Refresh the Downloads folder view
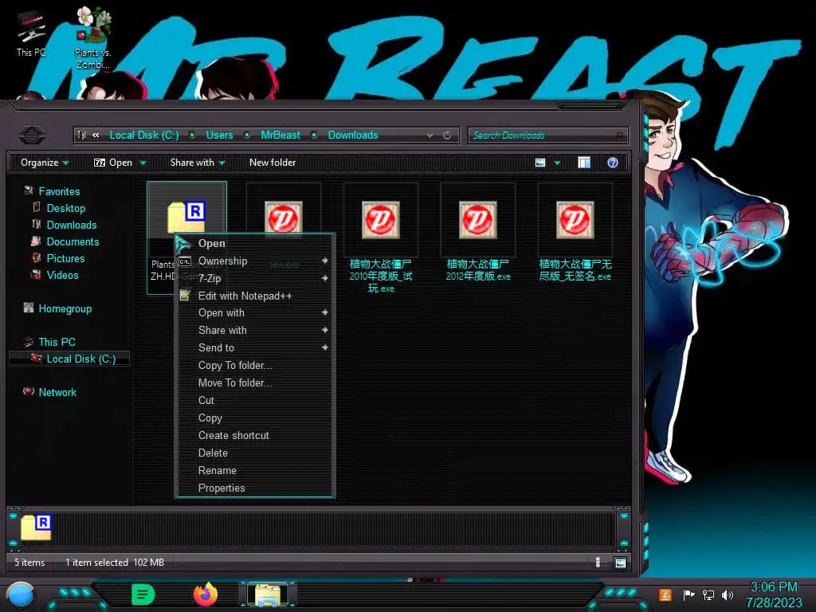The height and width of the screenshot is (612, 816). point(446,135)
